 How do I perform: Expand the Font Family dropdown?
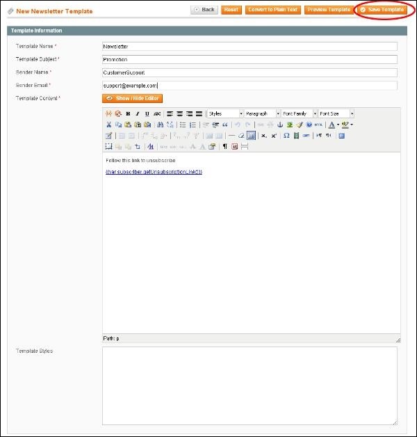click(299, 113)
